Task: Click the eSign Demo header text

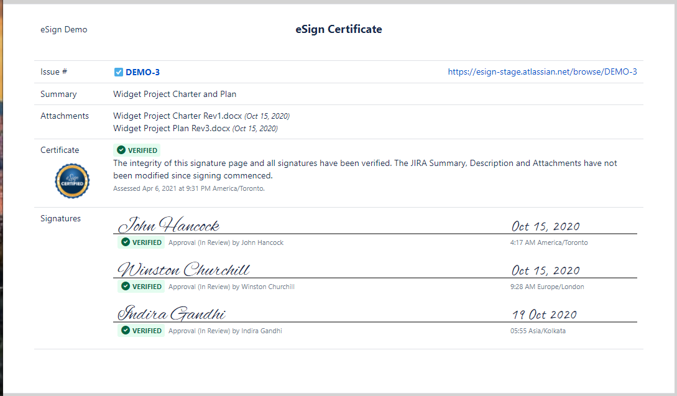Action: click(x=64, y=30)
